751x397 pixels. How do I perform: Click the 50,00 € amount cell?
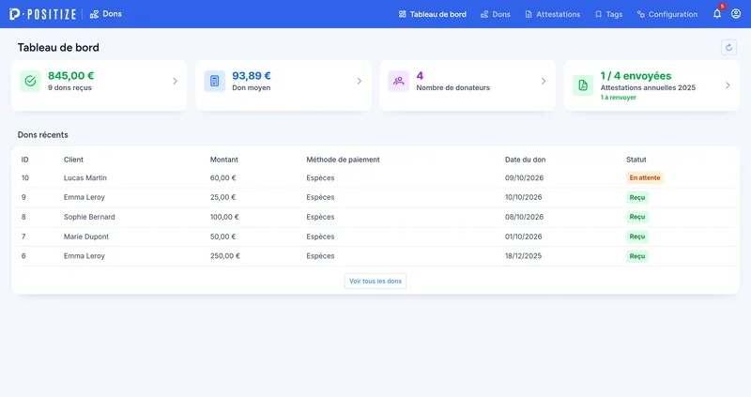pos(223,237)
